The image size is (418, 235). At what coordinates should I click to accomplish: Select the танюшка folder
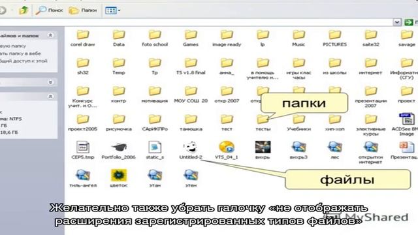tap(191, 123)
